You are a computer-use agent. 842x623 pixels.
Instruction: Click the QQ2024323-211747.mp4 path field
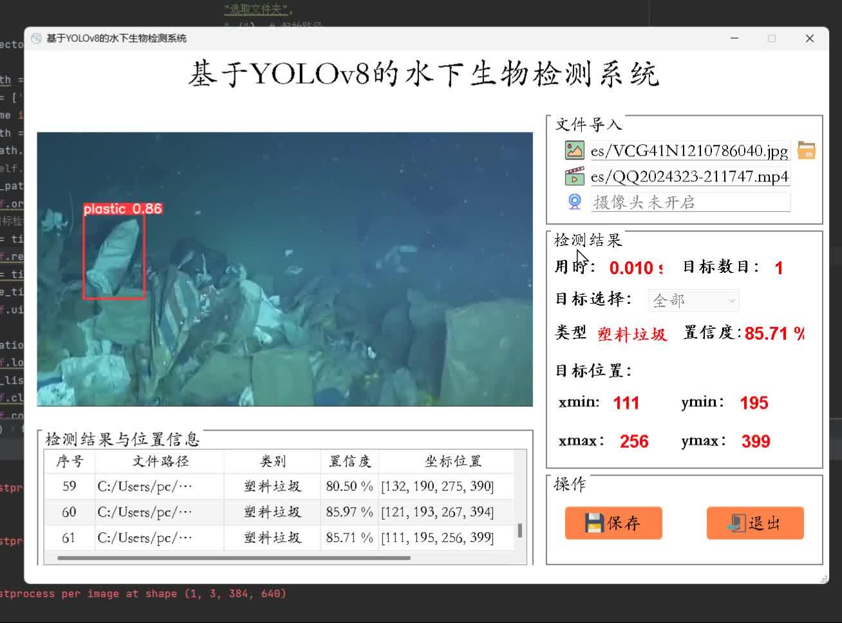click(x=690, y=176)
